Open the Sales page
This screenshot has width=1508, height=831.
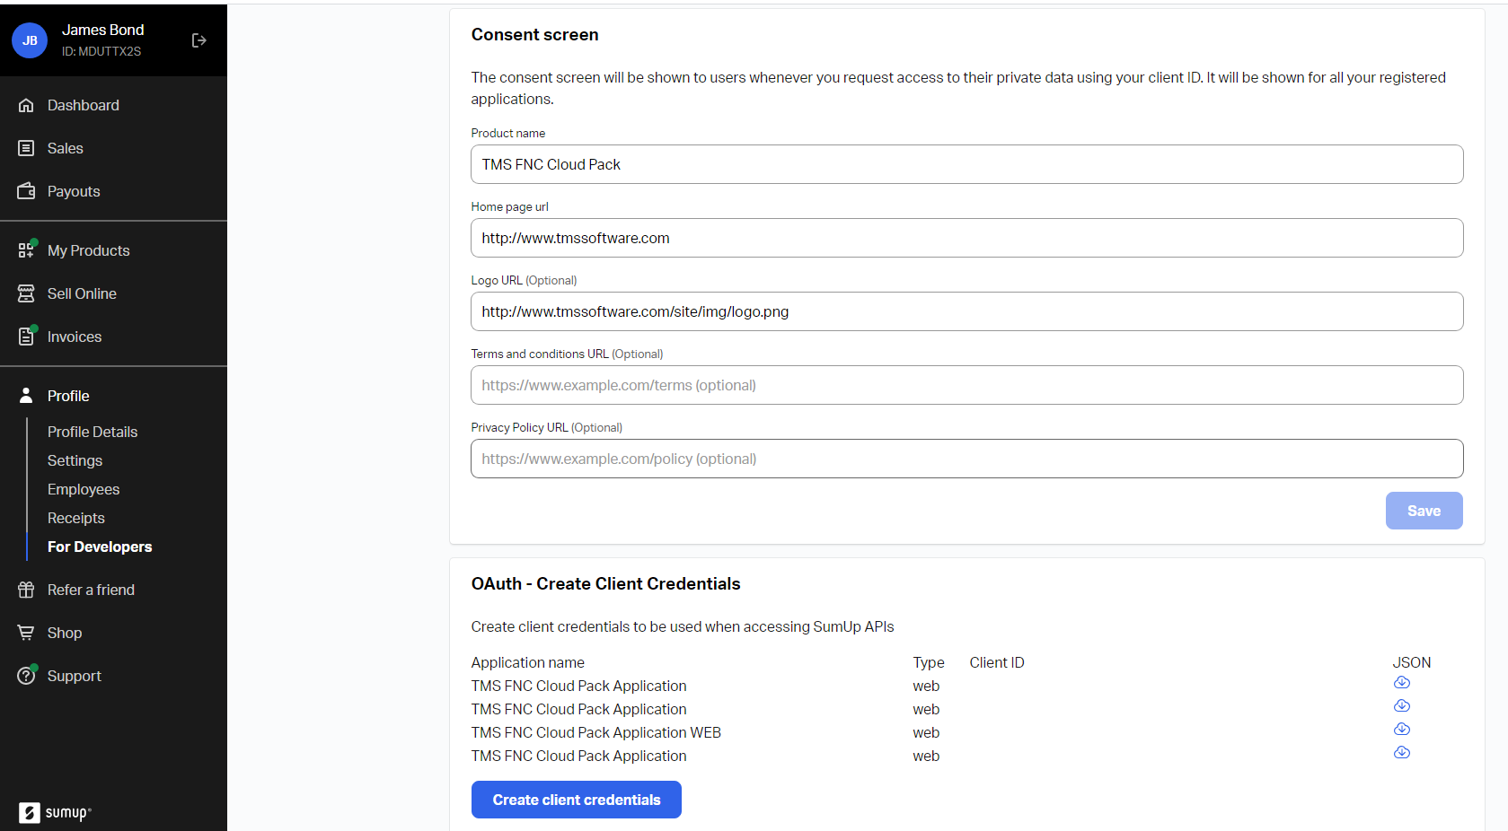[x=65, y=148]
